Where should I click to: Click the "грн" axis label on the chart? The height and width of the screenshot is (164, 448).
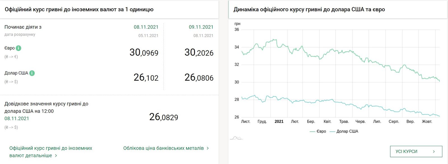click(237, 23)
